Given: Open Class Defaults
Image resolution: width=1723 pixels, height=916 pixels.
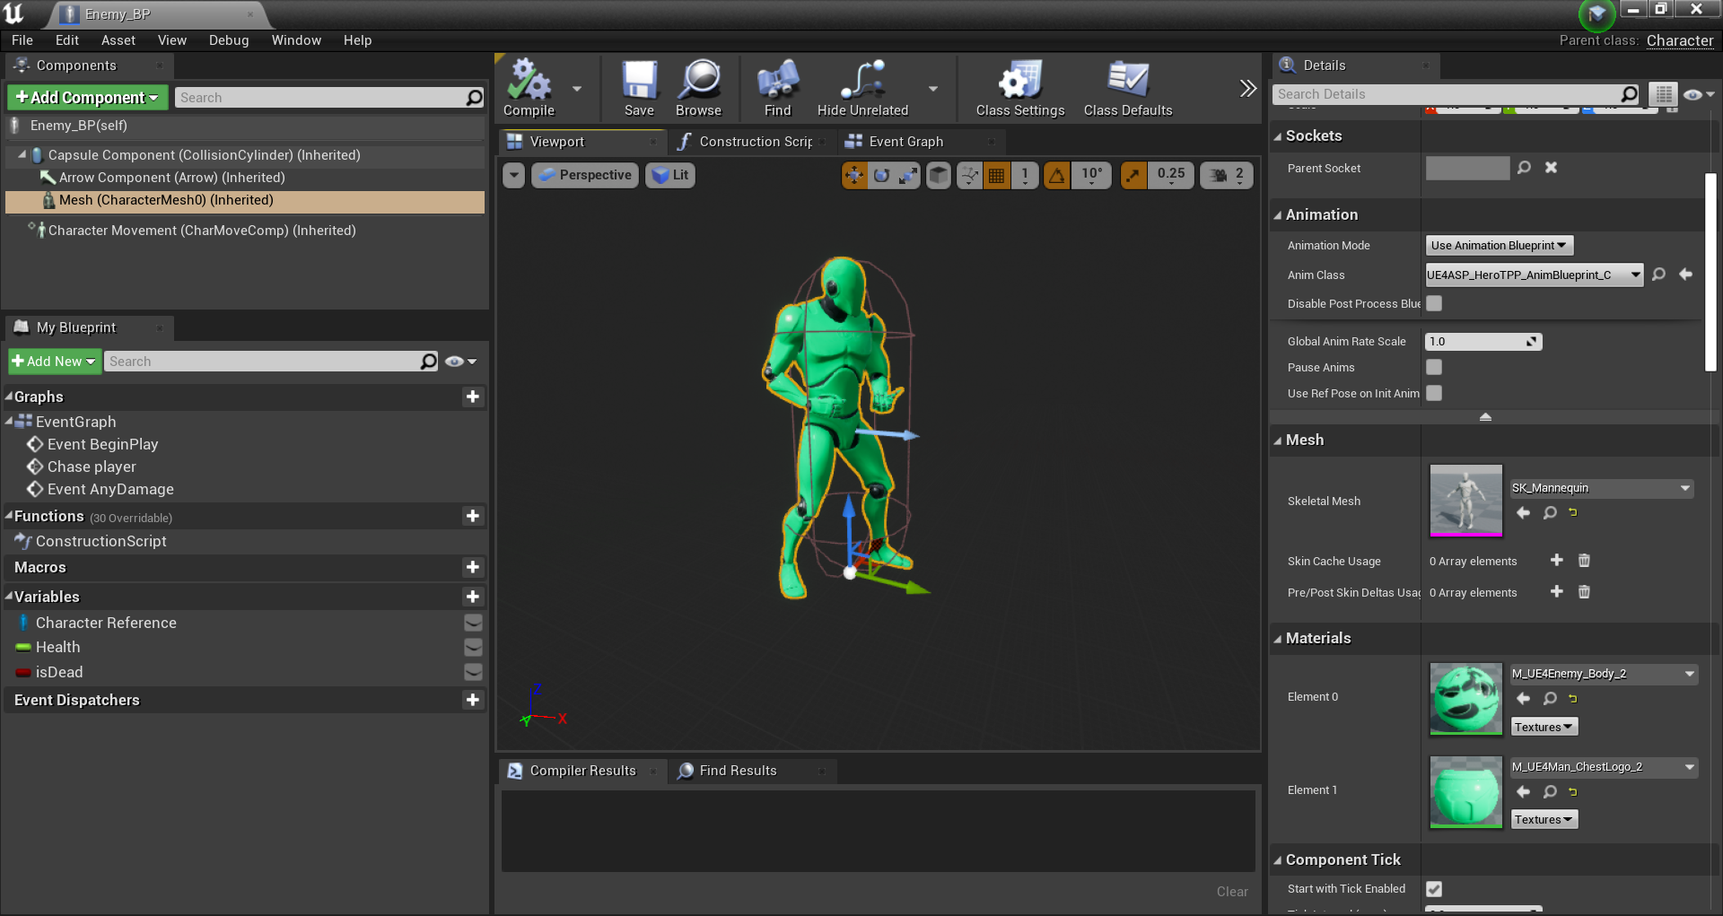Looking at the screenshot, I should tap(1127, 88).
